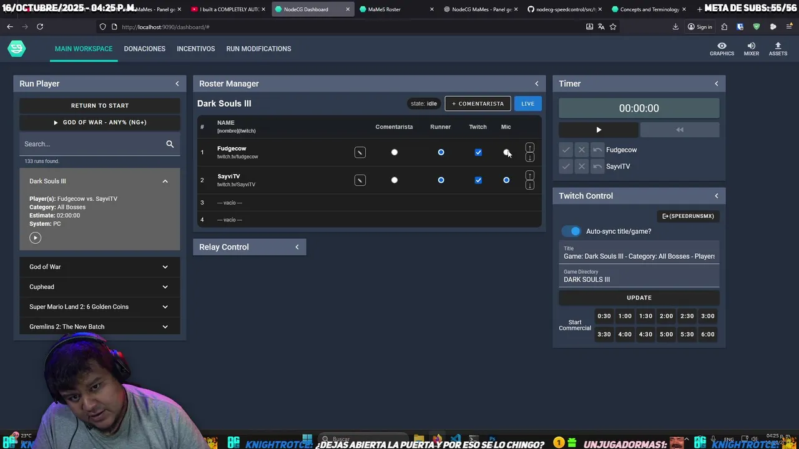Click Twitch Update button
Image resolution: width=799 pixels, height=449 pixels.
[639, 297]
